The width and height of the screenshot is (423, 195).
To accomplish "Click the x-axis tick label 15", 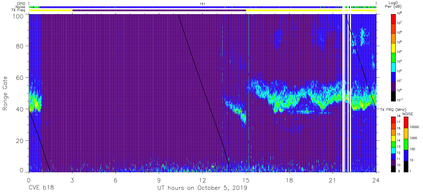I will click(246, 180).
